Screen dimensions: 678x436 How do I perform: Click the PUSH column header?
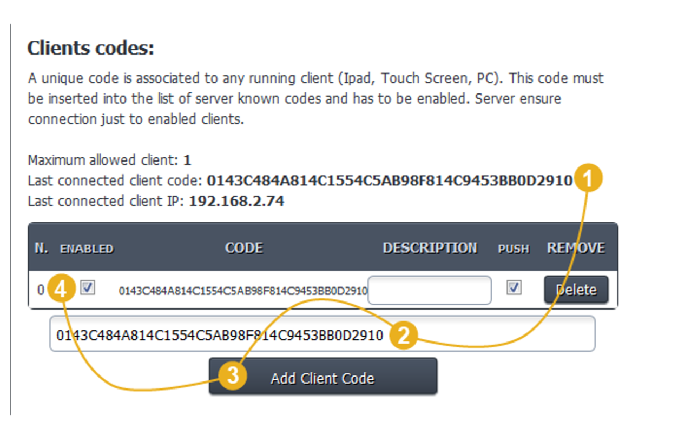(514, 249)
